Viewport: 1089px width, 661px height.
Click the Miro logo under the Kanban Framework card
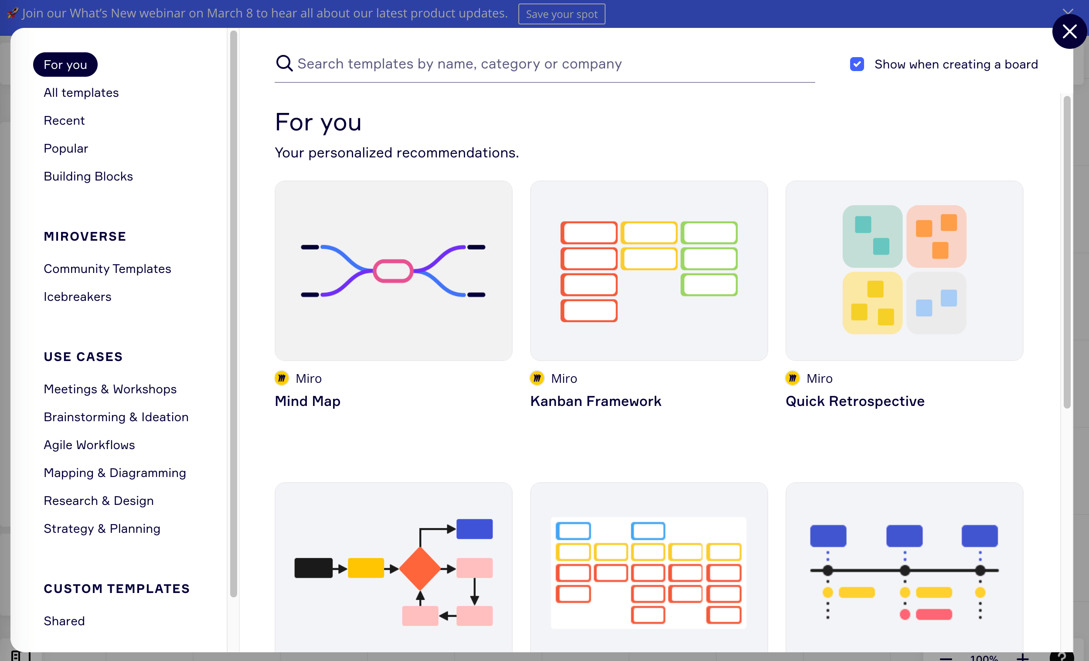click(x=537, y=378)
